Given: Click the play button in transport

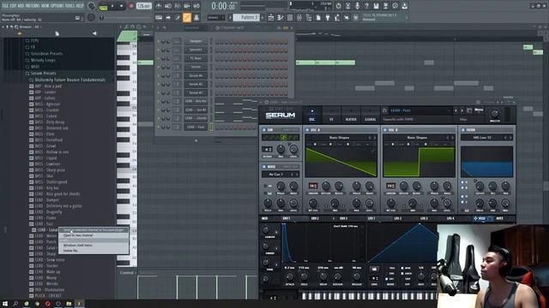Looking at the screenshot, I should pos(112,6).
